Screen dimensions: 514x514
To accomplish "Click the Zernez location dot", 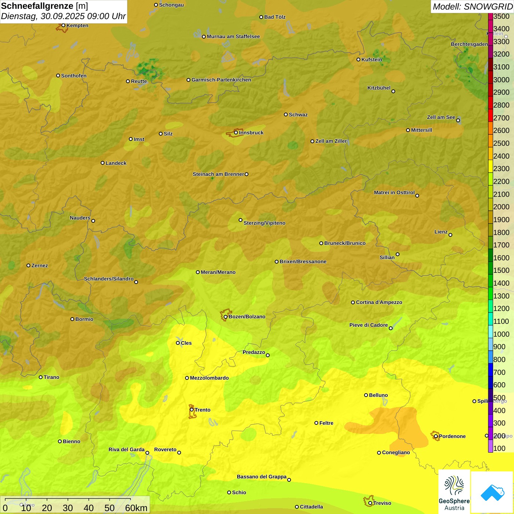I will (28, 265).
